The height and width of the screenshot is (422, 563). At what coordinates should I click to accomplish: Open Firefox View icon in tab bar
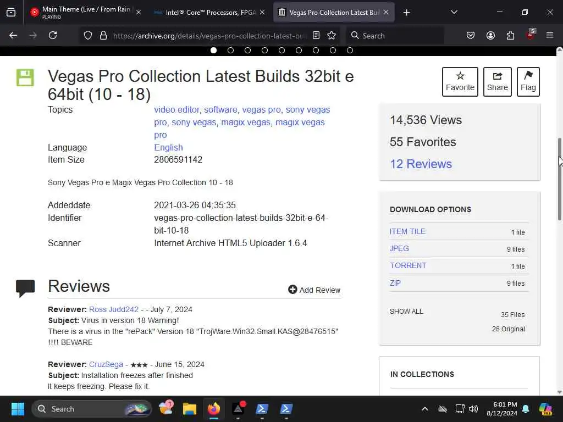coord(11,13)
